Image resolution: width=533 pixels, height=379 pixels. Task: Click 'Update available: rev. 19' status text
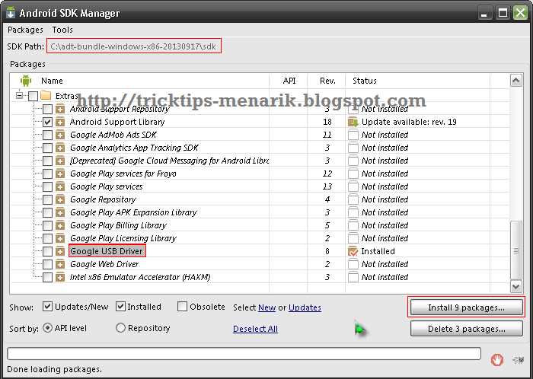409,122
